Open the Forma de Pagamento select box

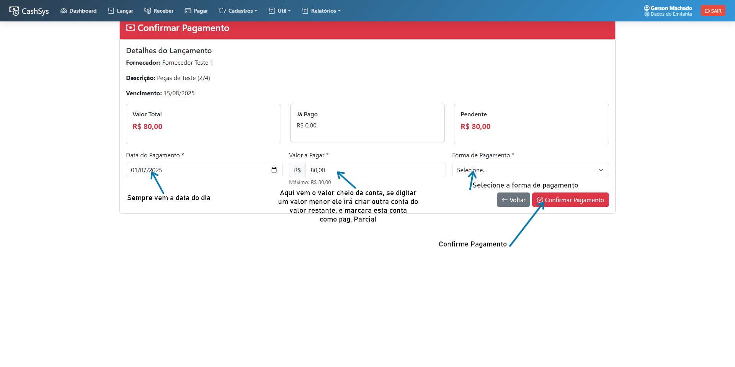tap(530, 170)
